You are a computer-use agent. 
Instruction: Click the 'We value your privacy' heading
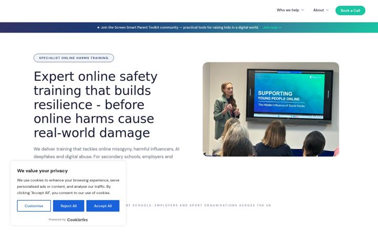coord(42,171)
